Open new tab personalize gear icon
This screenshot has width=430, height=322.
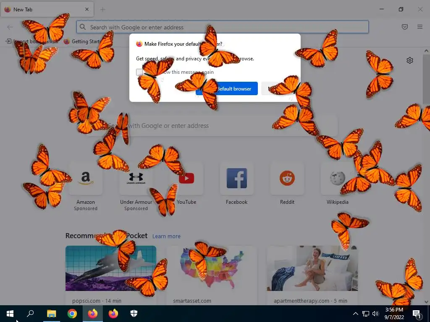(x=410, y=60)
